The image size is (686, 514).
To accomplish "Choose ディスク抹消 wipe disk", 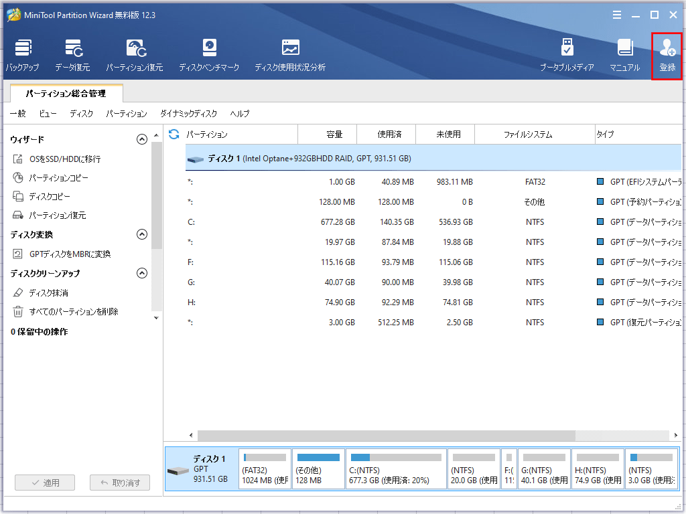I will (x=41, y=293).
